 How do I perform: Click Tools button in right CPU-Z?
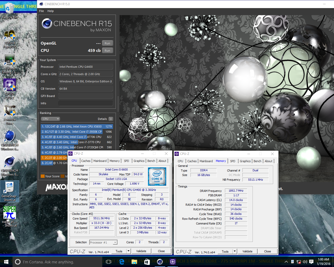click(225, 251)
